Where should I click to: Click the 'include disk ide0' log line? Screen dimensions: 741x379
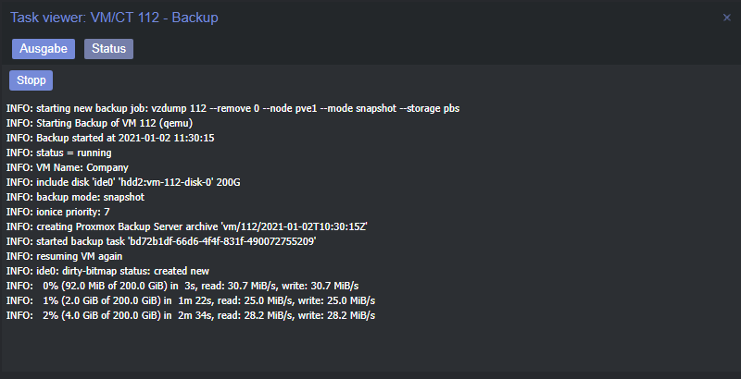coord(123,182)
